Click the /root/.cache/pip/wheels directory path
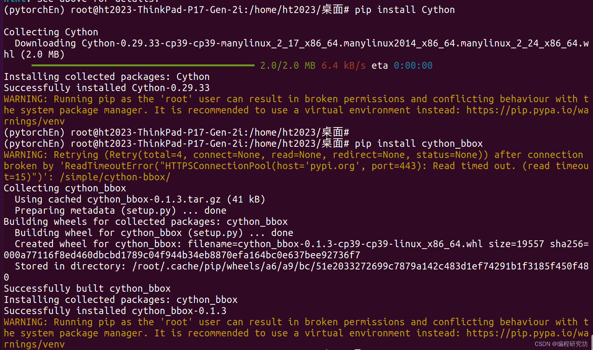The width and height of the screenshot is (593, 350). click(360, 266)
